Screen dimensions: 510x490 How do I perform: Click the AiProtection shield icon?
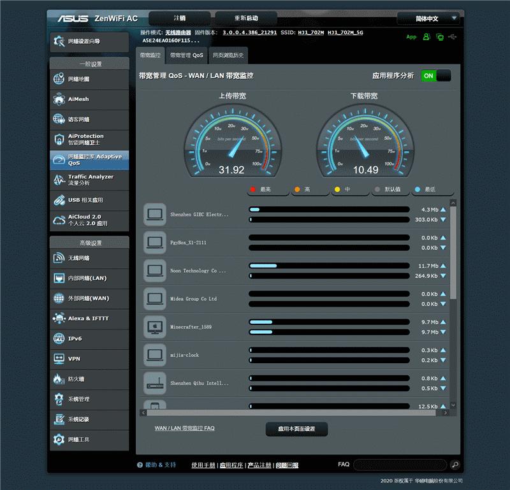[59, 140]
